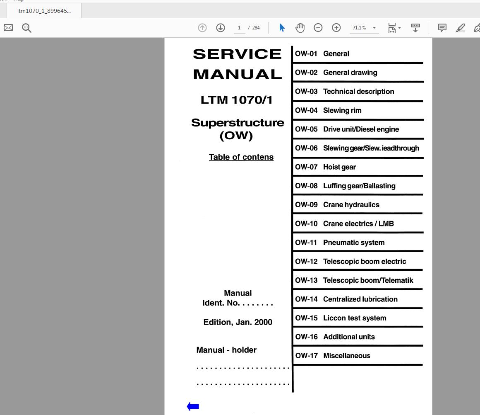Click 'Manual - holder' label
This screenshot has width=480, height=415.
pos(226,350)
